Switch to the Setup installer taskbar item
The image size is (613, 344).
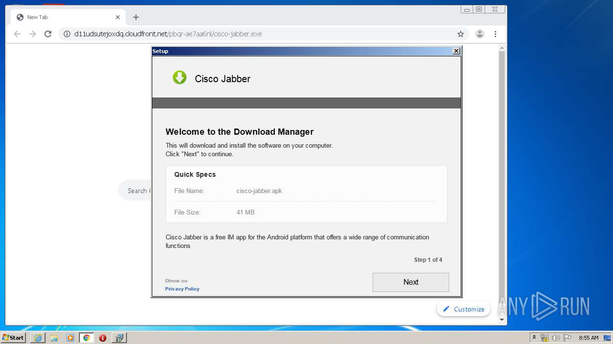point(119,338)
